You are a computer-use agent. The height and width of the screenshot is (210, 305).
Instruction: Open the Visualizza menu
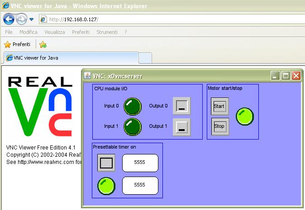(55, 32)
